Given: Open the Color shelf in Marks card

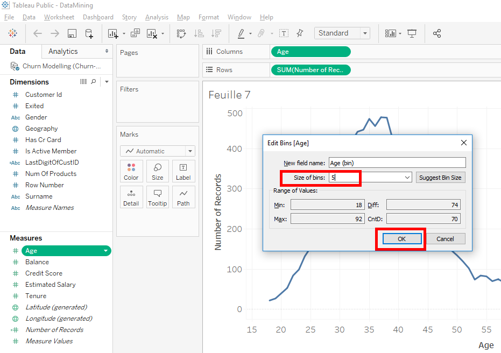Looking at the screenshot, I should [x=131, y=171].
